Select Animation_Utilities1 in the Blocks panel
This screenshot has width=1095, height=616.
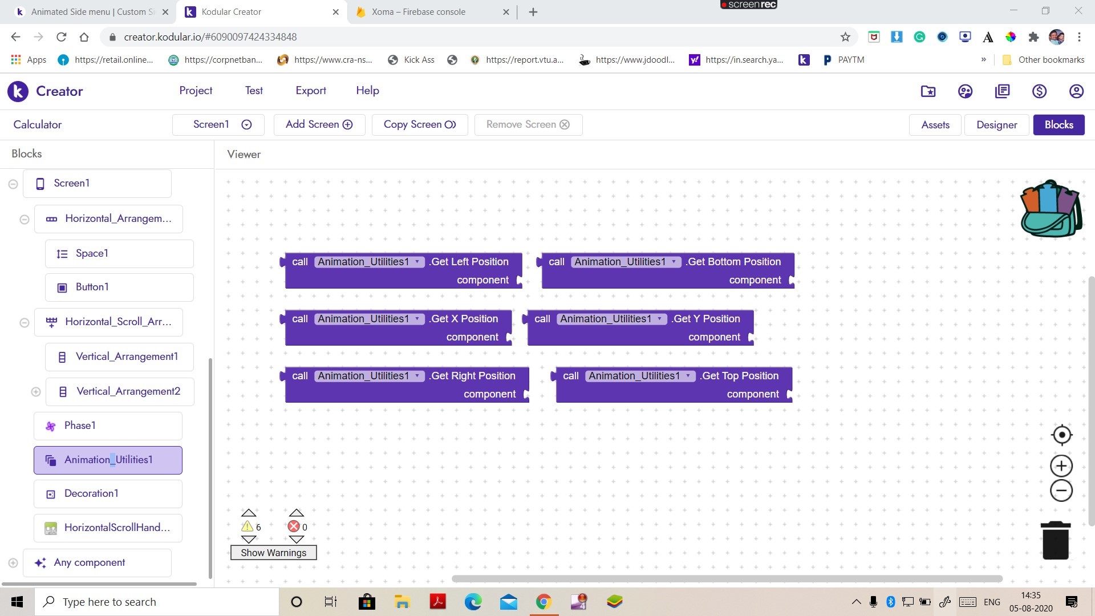pos(108,460)
